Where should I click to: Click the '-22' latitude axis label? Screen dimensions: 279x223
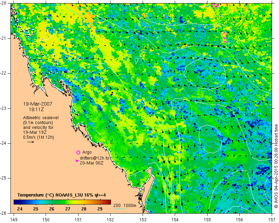pyautogui.click(x=3, y=73)
